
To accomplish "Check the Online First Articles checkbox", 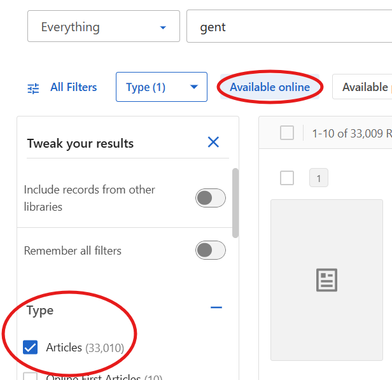I will click(x=31, y=376).
